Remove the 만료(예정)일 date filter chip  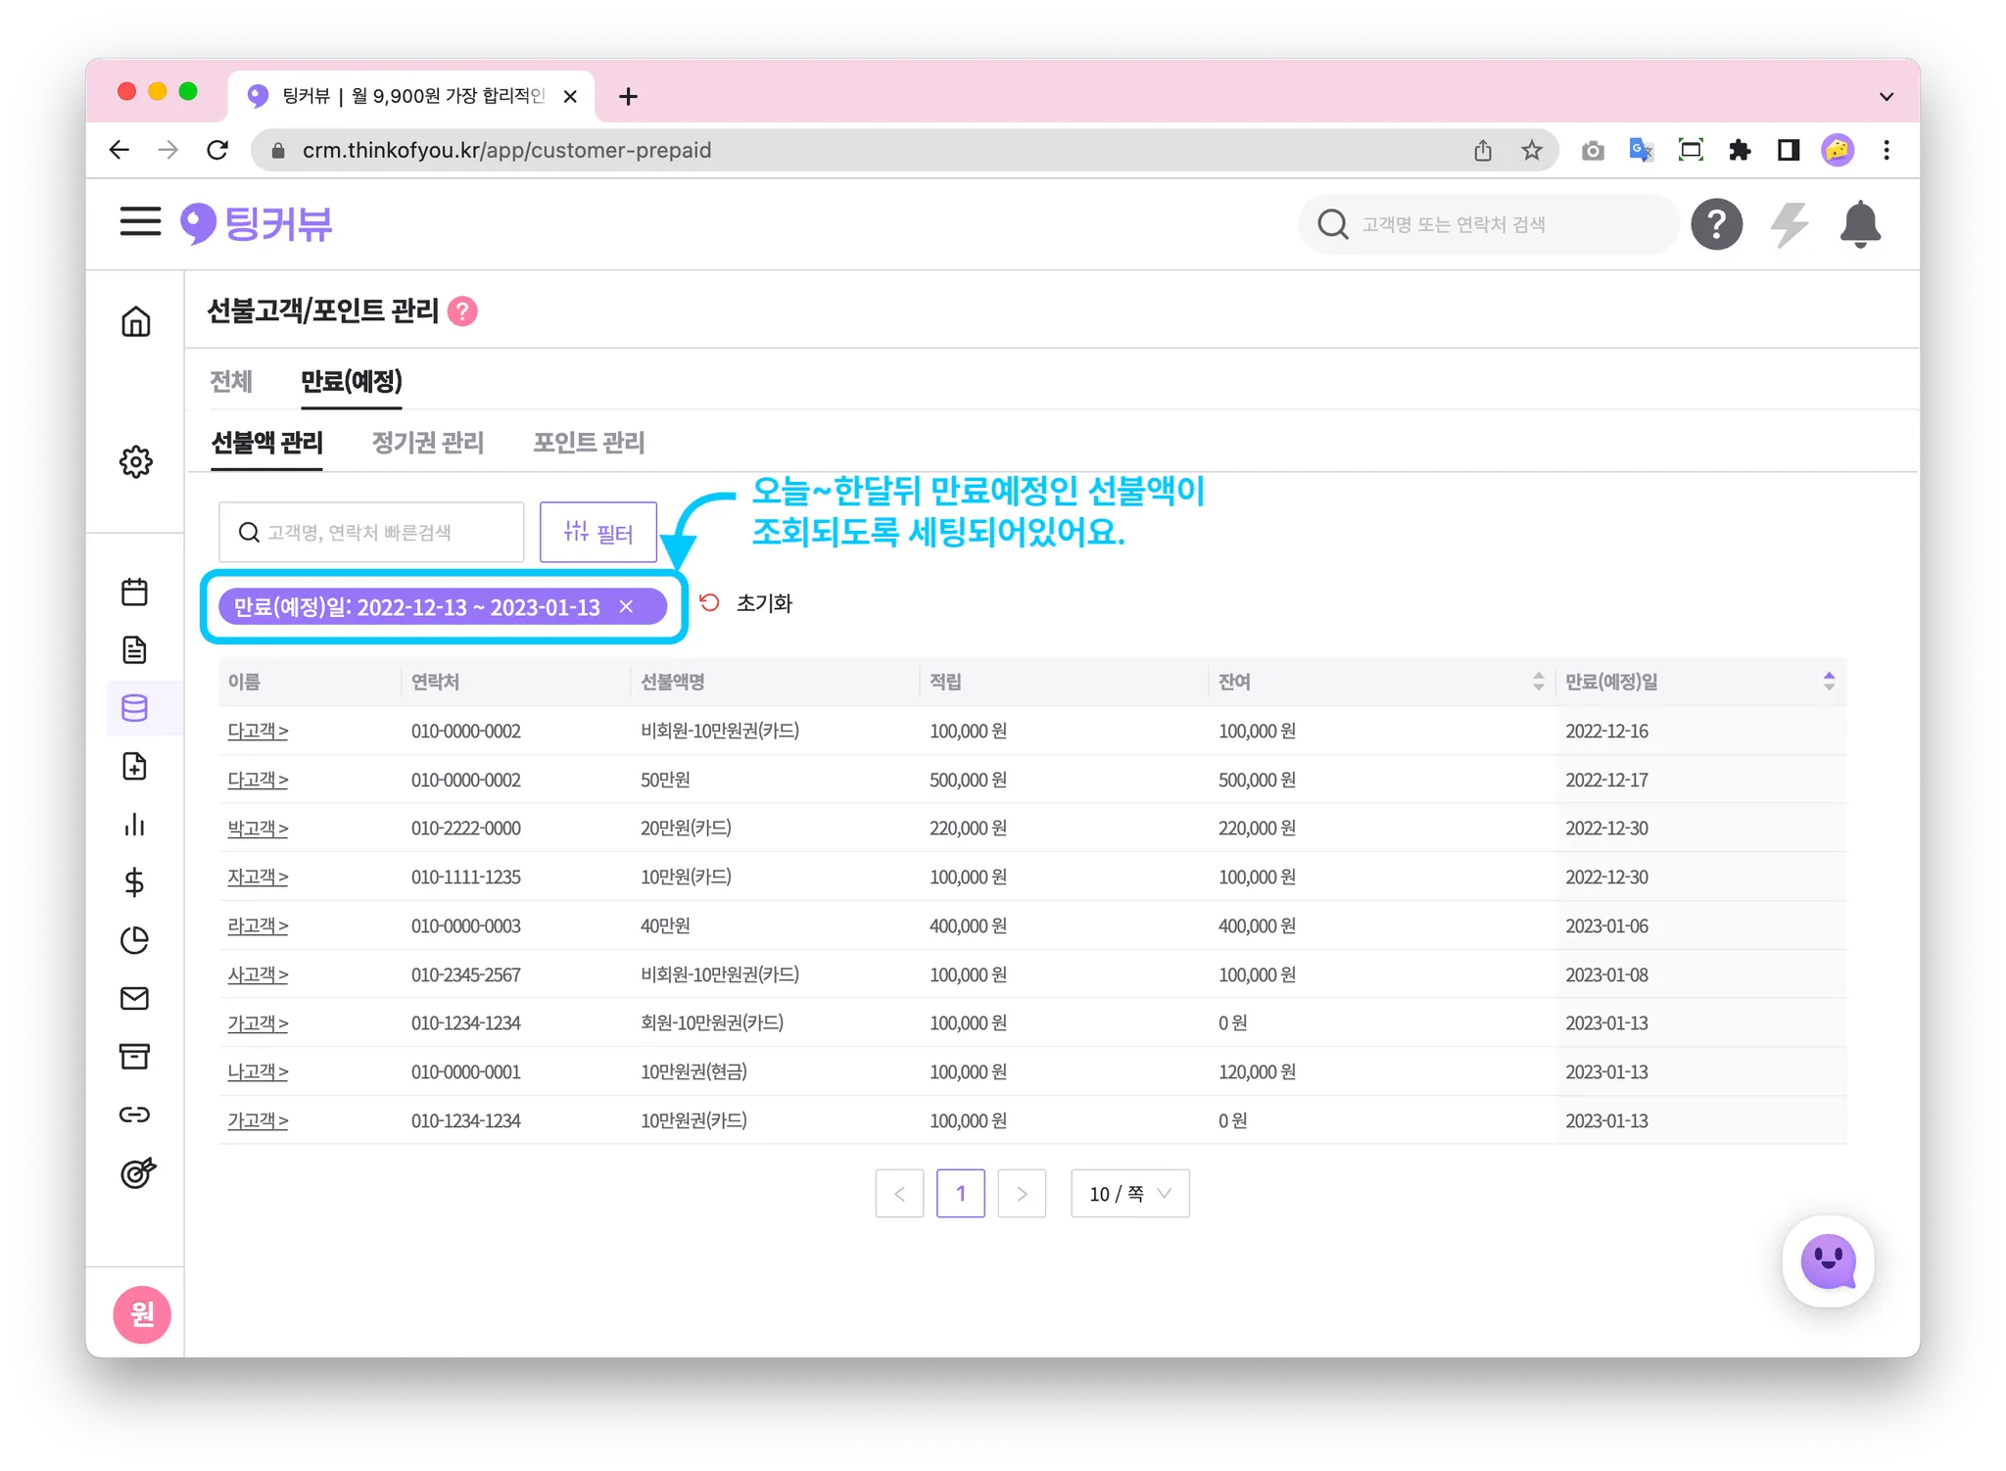[627, 607]
